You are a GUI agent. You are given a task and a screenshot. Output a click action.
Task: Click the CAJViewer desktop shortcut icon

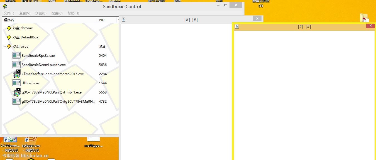10,140
